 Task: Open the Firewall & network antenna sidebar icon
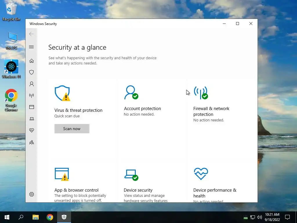coord(32,95)
